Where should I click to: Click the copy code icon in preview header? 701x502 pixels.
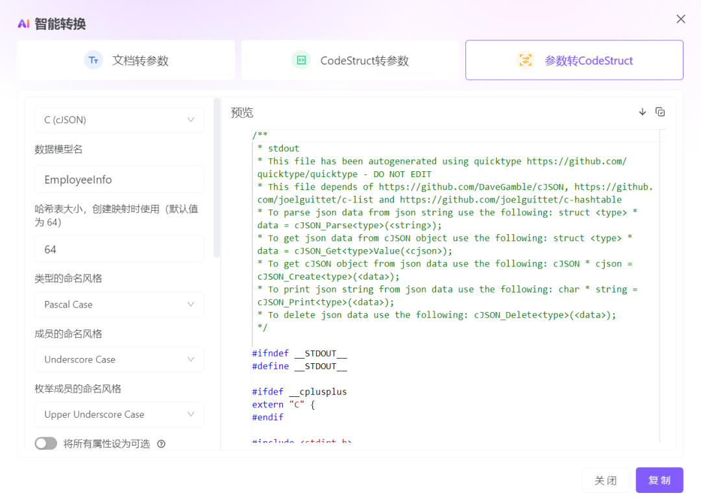click(x=660, y=112)
